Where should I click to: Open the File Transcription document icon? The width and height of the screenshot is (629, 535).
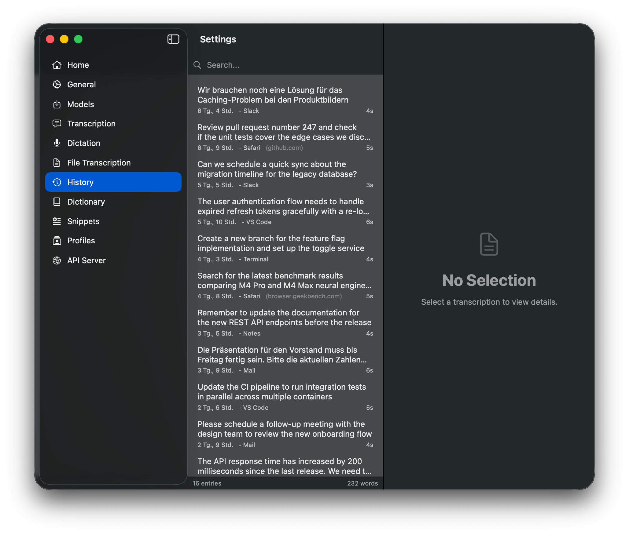click(x=57, y=162)
